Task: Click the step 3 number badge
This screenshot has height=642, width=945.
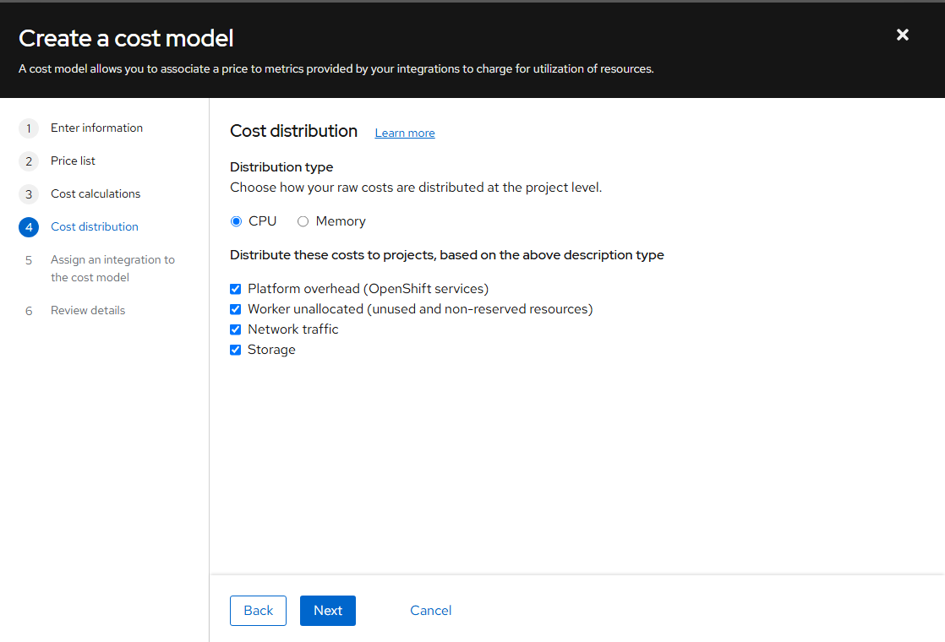Action: tap(29, 194)
